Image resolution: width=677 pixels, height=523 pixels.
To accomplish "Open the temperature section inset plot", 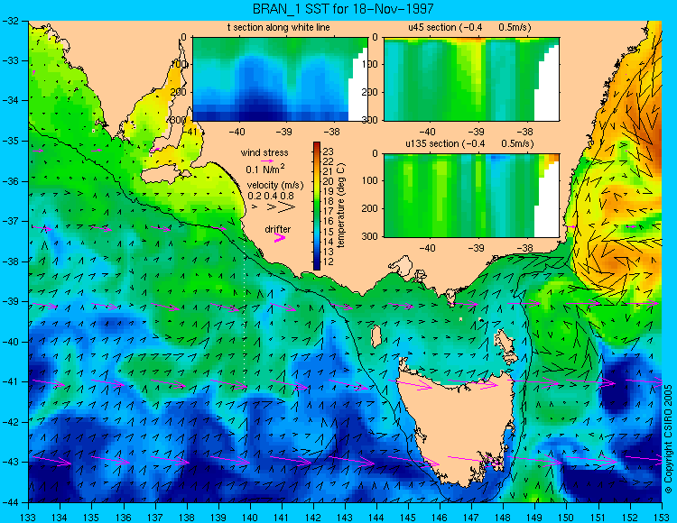I will 280,79.
